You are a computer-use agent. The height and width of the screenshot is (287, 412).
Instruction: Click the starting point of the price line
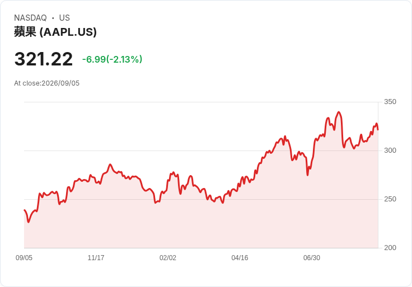pyautogui.click(x=25, y=210)
